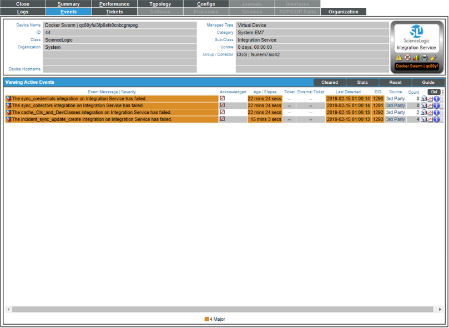Switch to the Tickets tab
449x328 pixels.
[114, 11]
